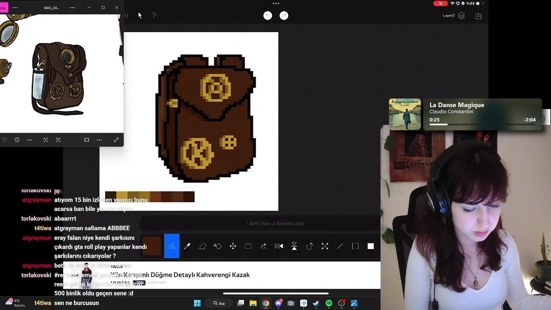This screenshot has width=551, height=310.
Task: Toggle filmstrip view in Photos viewer
Action: (x=87, y=140)
